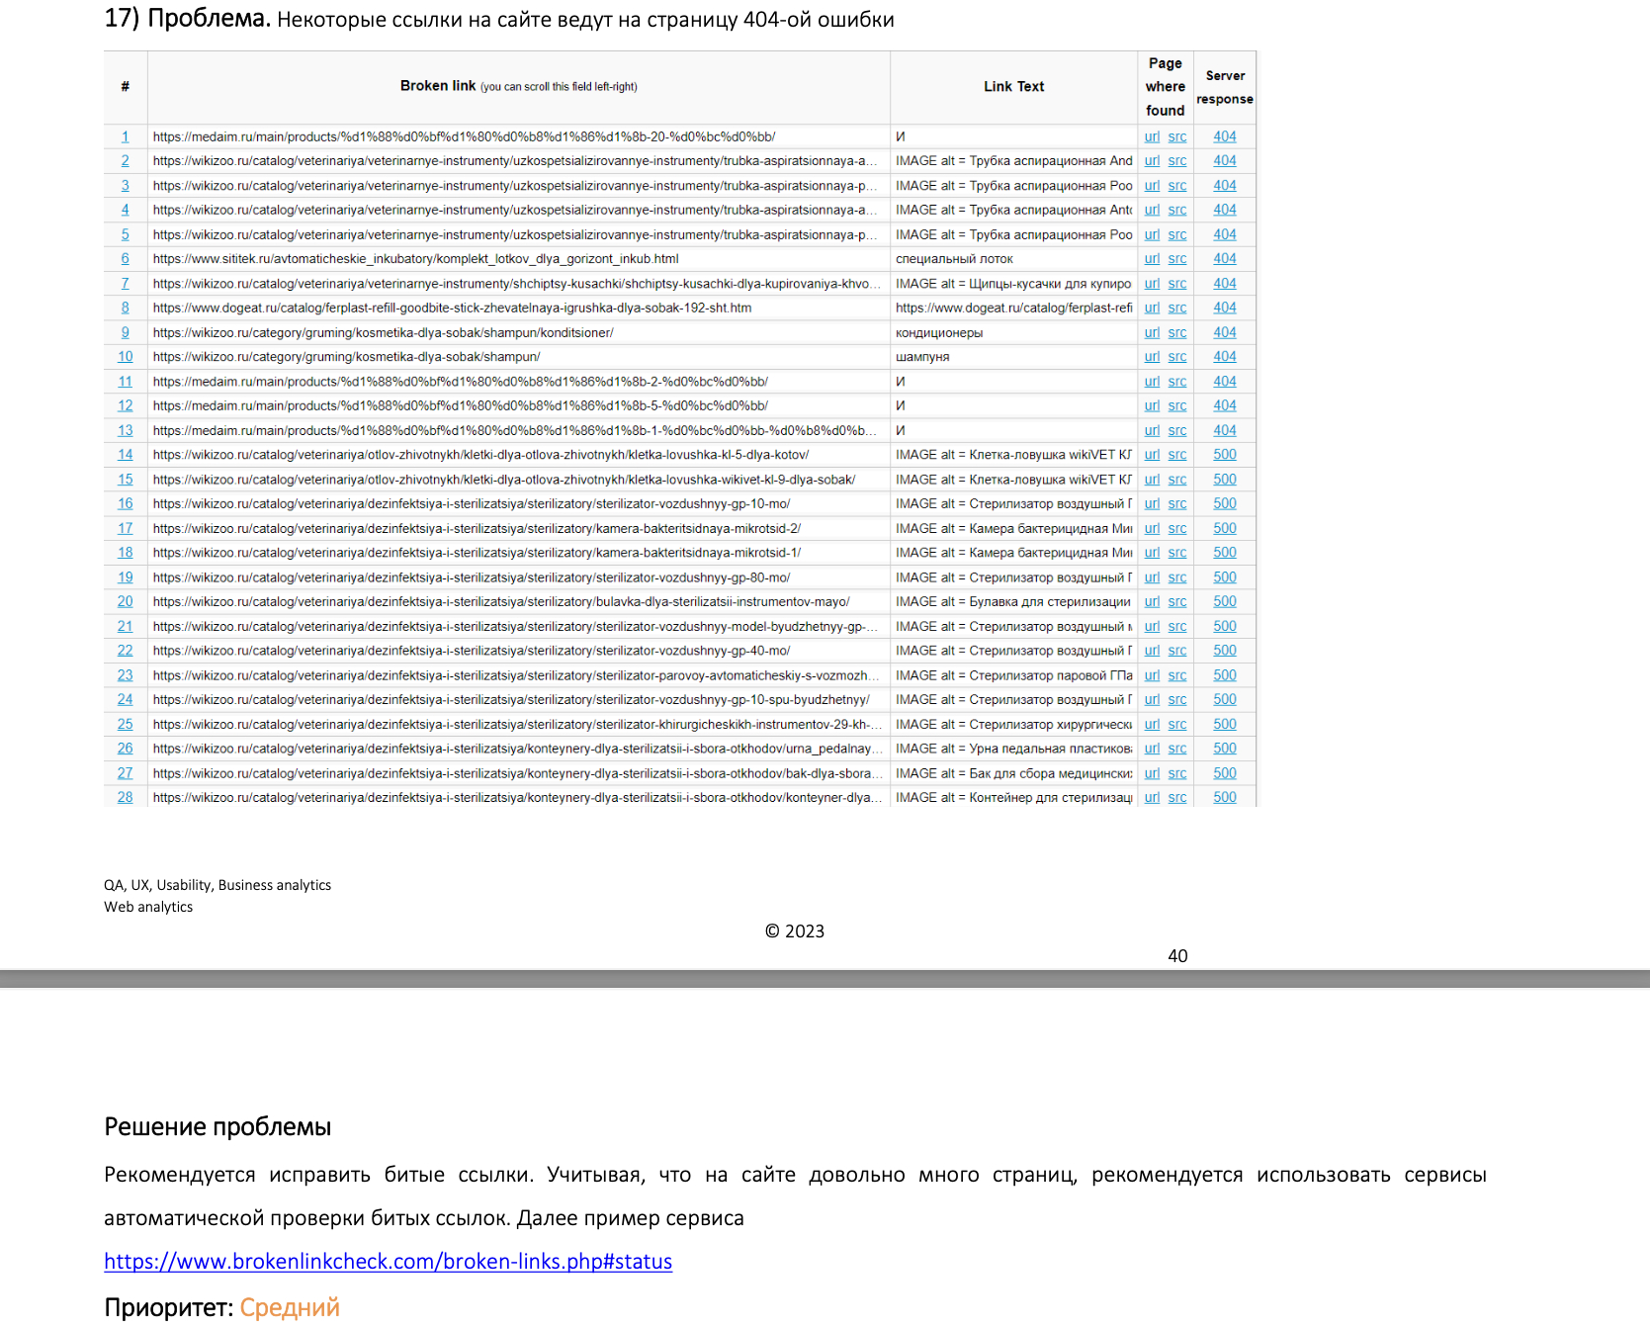Click 'Бак для сбора медицински' image alt text
The image size is (1650, 1328).
1013,773
